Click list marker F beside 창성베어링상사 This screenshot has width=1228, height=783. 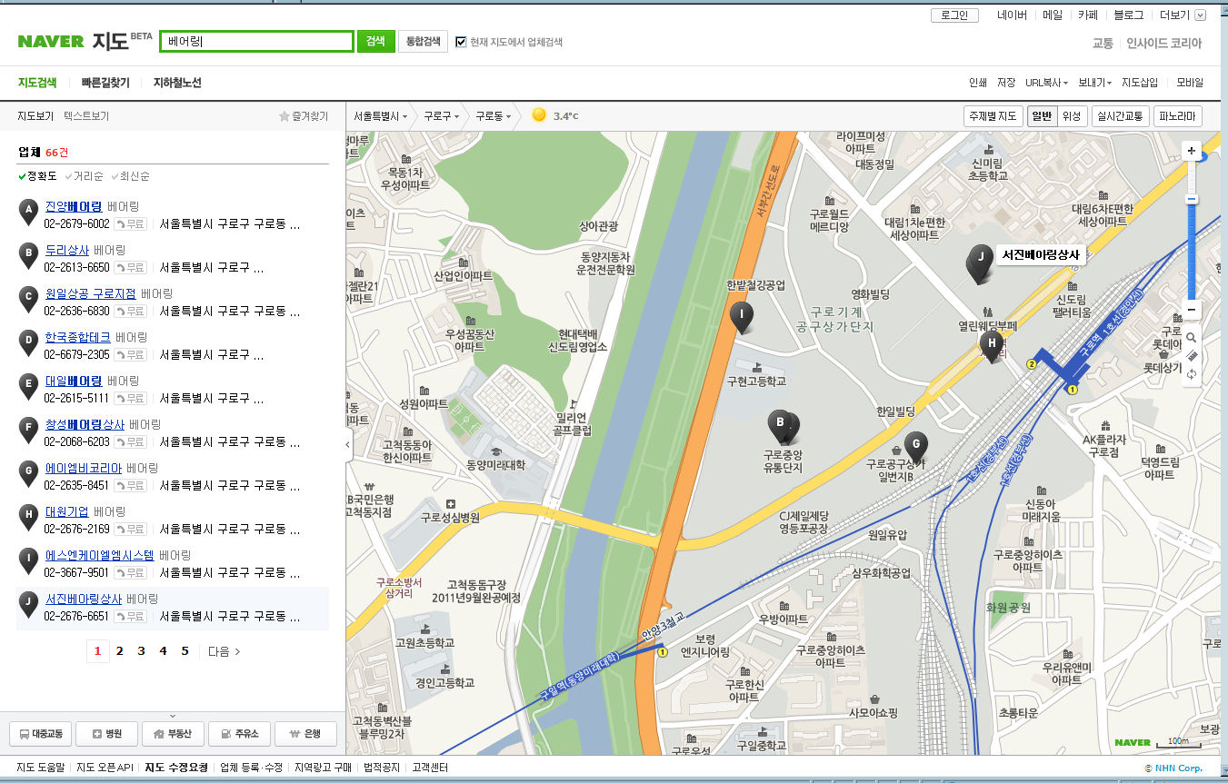[29, 431]
